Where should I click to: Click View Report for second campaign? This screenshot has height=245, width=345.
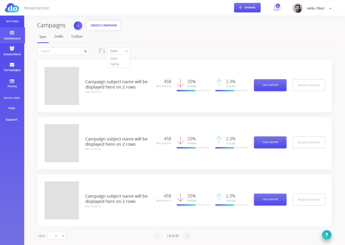pos(270,142)
